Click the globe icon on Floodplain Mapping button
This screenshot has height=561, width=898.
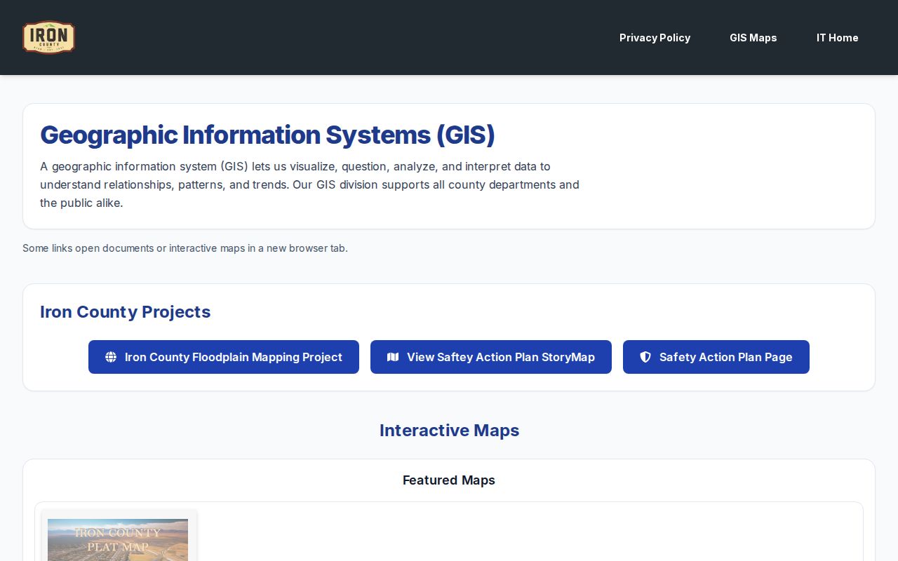(x=111, y=357)
